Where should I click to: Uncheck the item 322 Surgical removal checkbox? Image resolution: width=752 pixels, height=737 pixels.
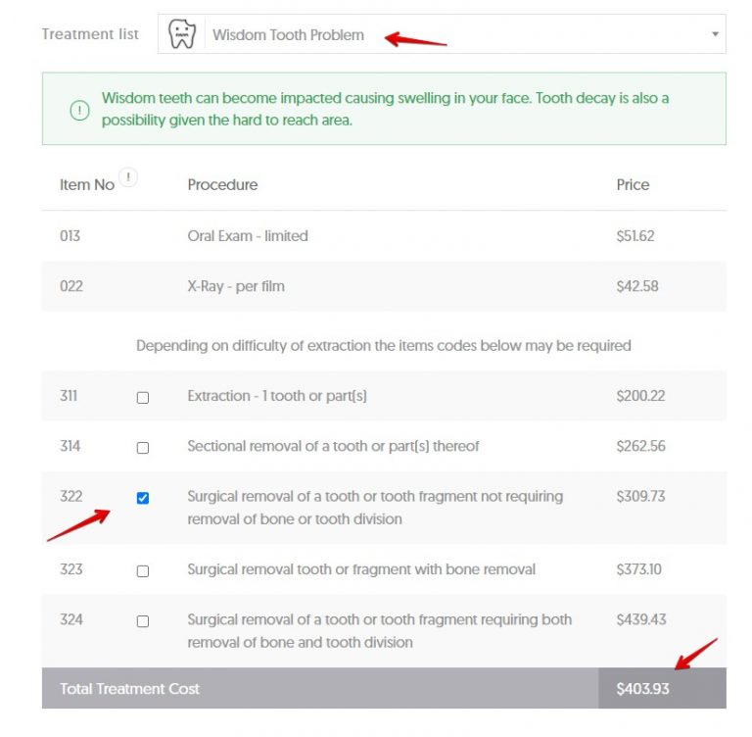[143, 498]
